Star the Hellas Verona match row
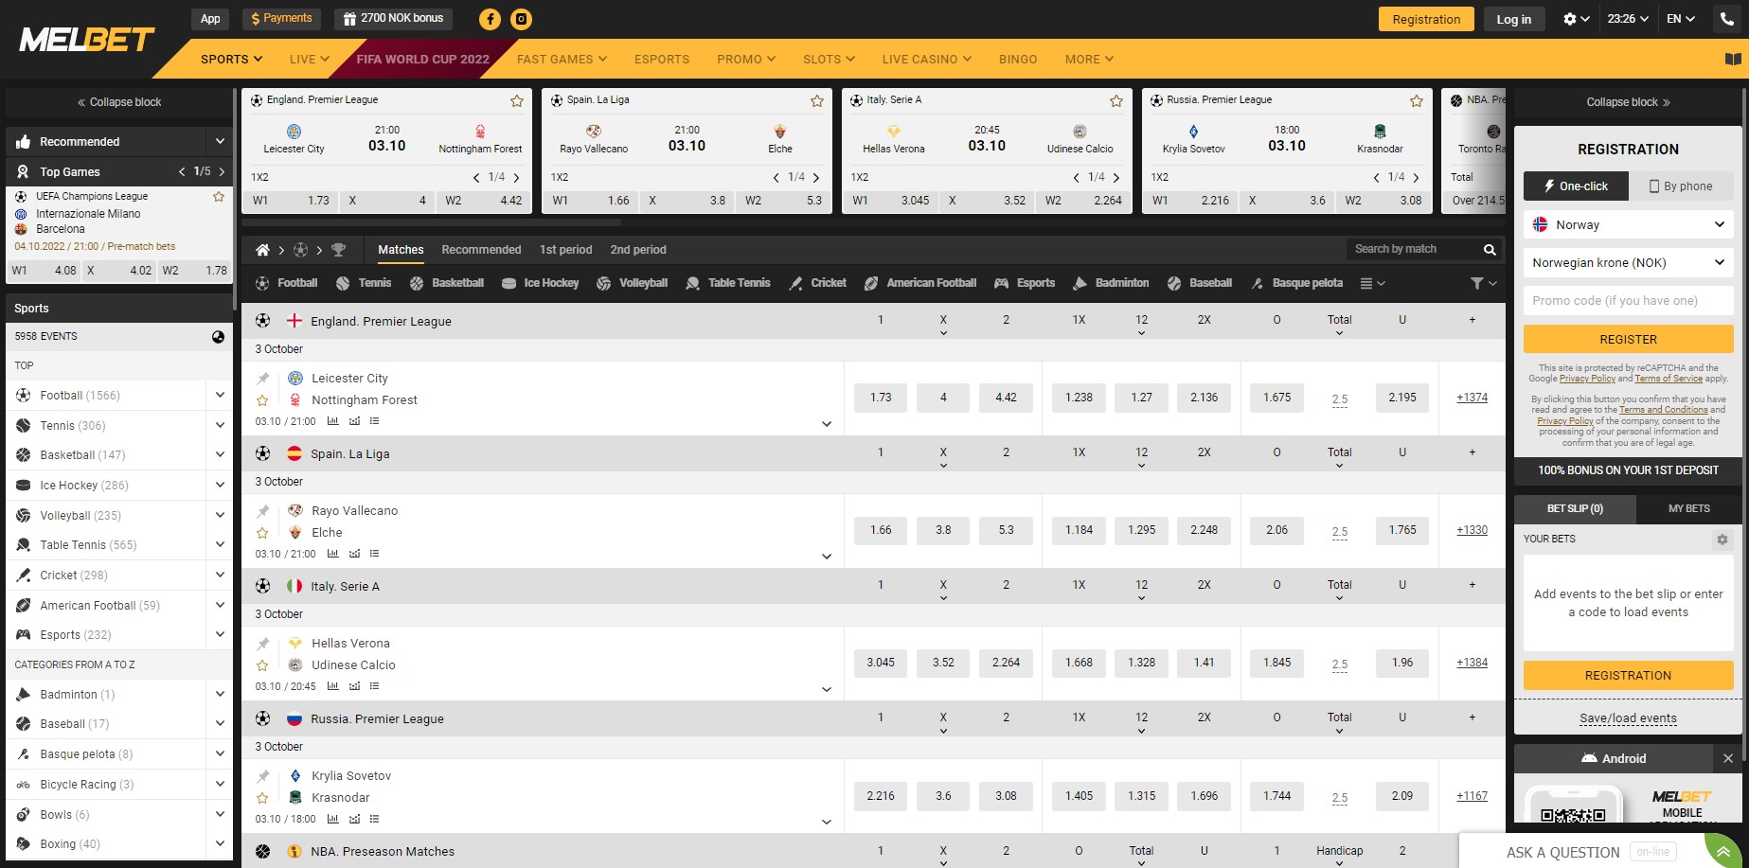 (263, 665)
